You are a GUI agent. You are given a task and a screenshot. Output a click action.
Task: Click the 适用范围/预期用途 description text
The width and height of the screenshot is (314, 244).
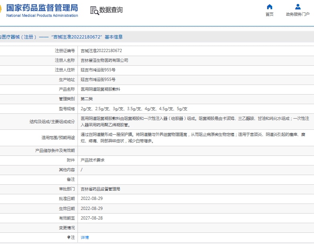tap(193, 138)
